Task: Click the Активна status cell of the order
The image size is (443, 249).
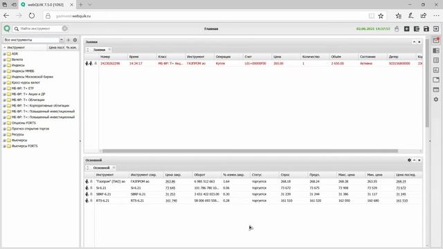Action: pos(366,64)
